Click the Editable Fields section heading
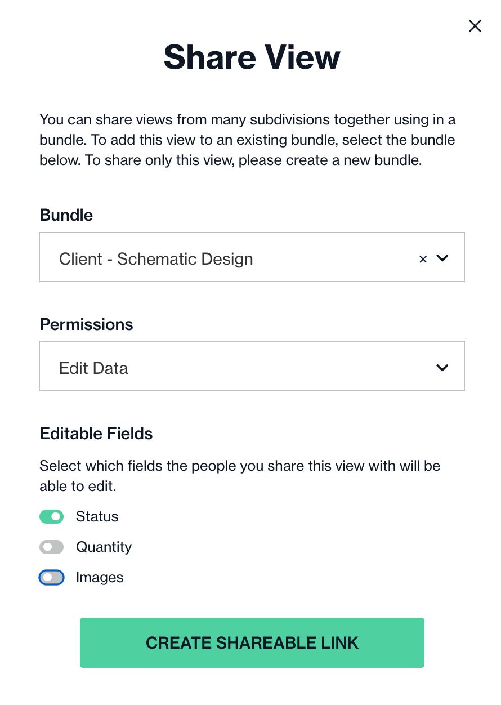The height and width of the screenshot is (705, 501). pos(96,434)
